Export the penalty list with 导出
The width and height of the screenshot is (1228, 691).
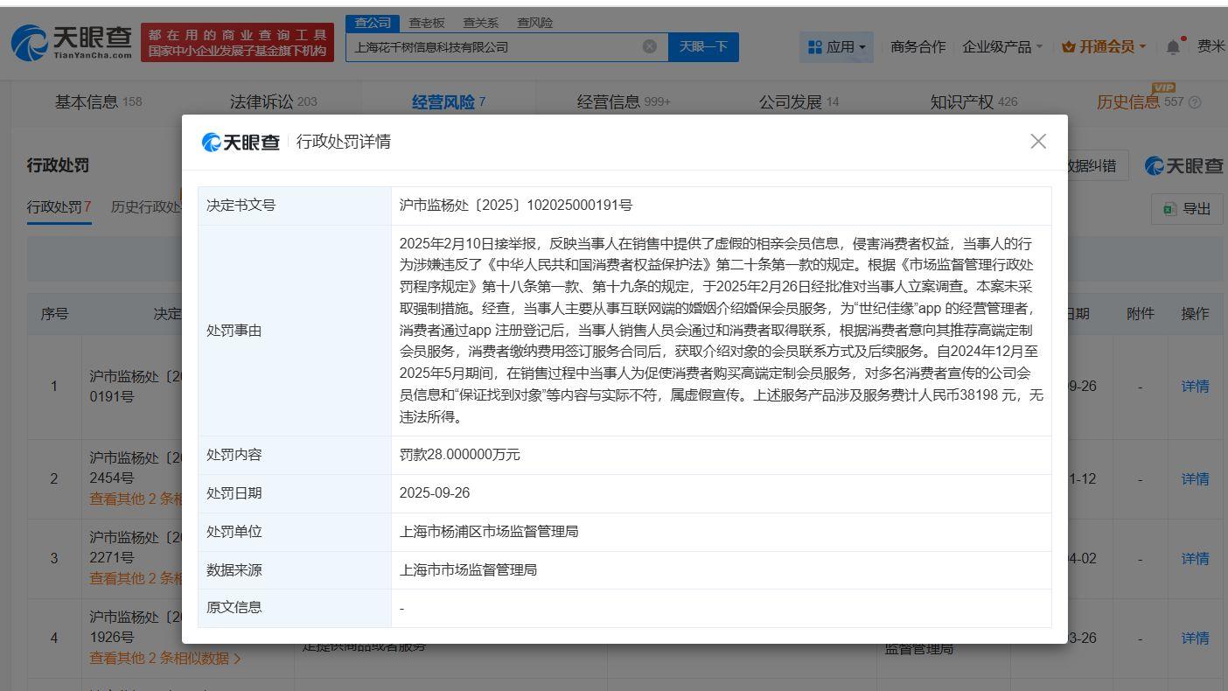[x=1187, y=208]
